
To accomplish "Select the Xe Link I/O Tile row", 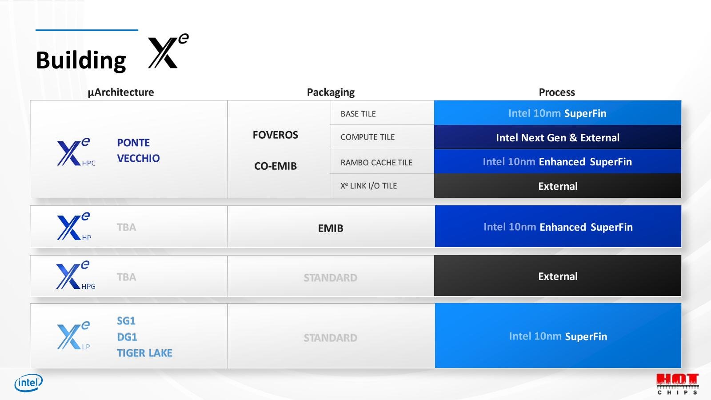I will tap(382, 186).
